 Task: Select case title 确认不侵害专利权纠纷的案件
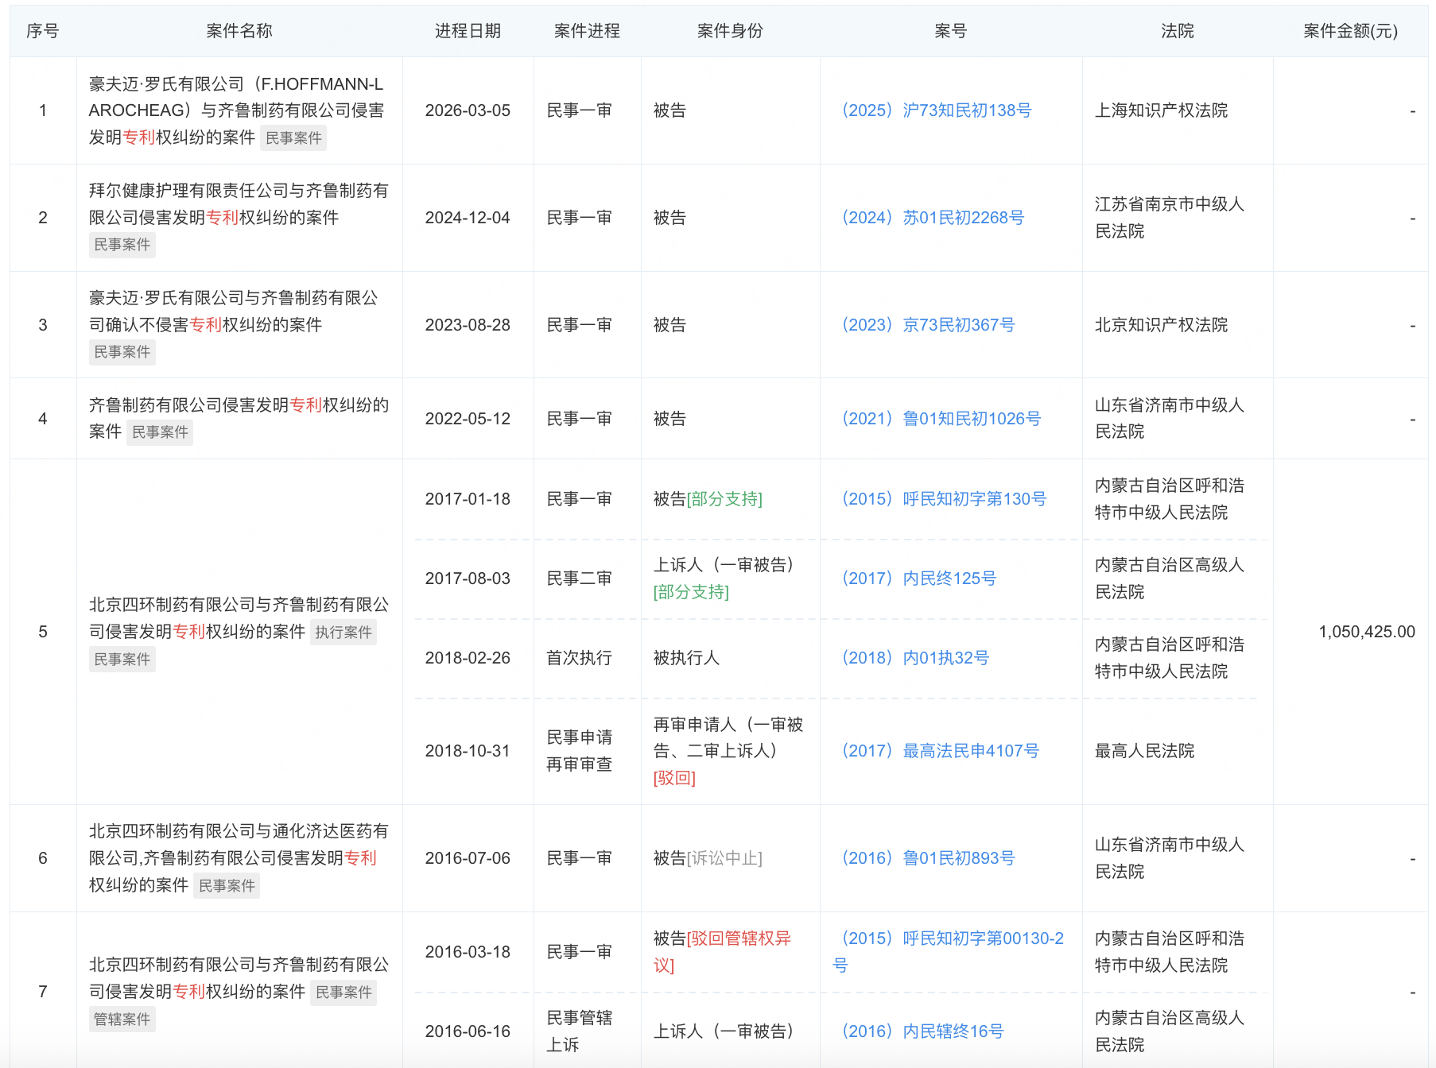233,311
